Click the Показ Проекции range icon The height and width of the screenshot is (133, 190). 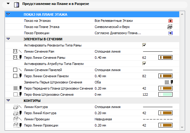pyautogui.click(x=171, y=33)
